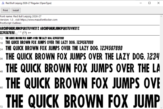The width and height of the screenshot is (163, 109).
Task: Click the font viewer app icon in title bar
Action: point(3,3)
